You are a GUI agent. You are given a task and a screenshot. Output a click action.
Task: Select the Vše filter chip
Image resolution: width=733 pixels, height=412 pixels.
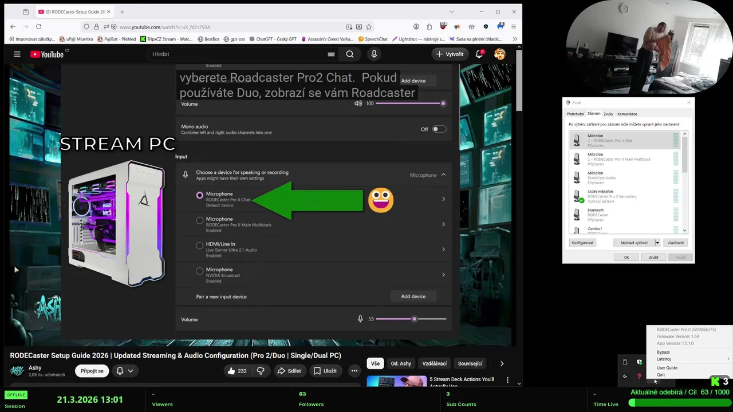coord(375,363)
